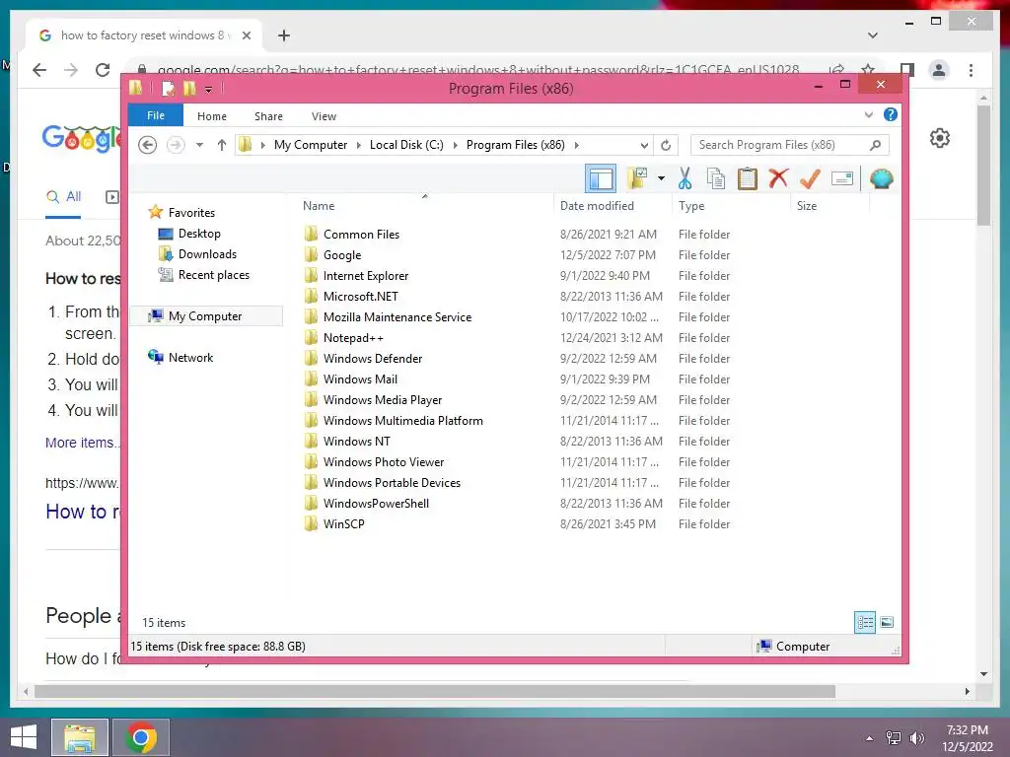
Task: Expand the chevron after Local Disk (C:) breadcrumb
Action: click(x=456, y=146)
